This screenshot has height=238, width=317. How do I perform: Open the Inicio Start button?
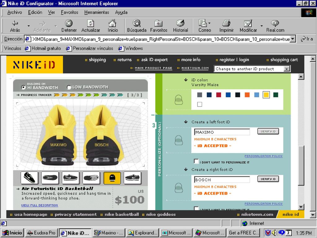(x=12, y=233)
